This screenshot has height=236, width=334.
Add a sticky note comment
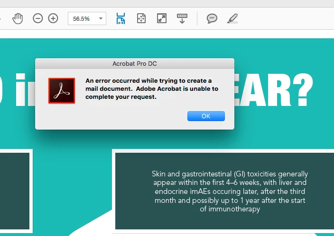(212, 18)
